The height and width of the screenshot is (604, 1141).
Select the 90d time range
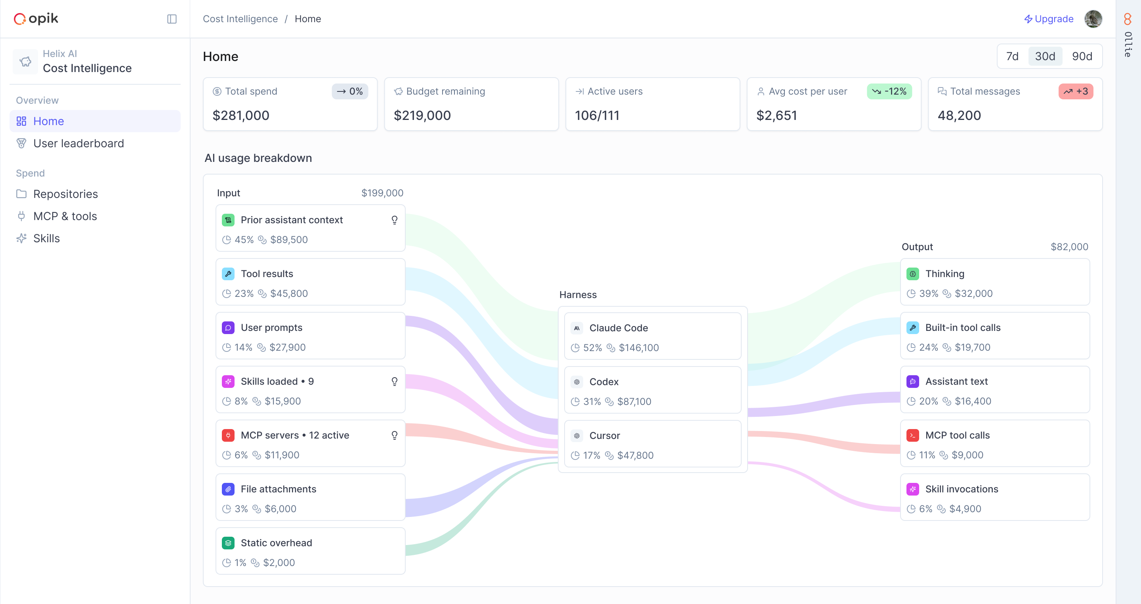click(x=1082, y=56)
